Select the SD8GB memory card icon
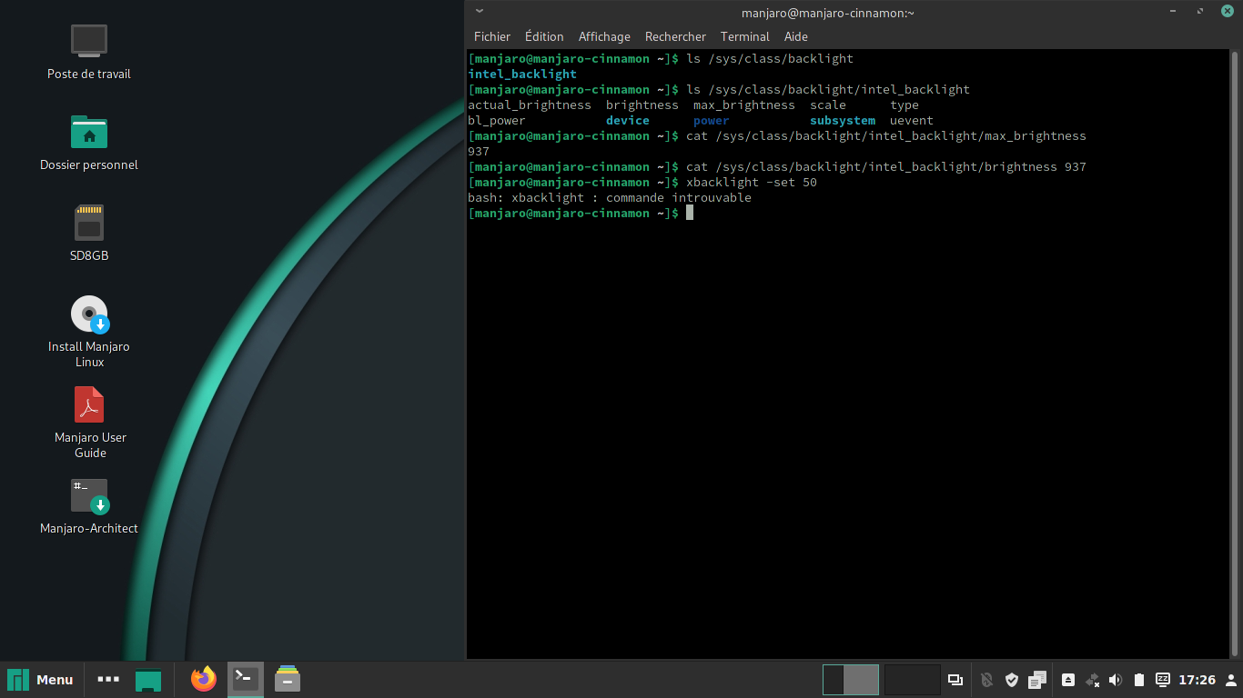The width and height of the screenshot is (1243, 698). pyautogui.click(x=89, y=223)
